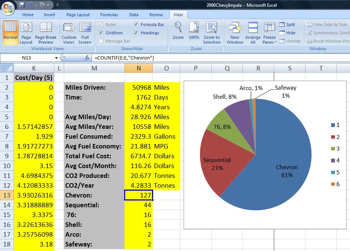Select cell with value 127
This screenshot has width=350, height=251.
(139, 195)
